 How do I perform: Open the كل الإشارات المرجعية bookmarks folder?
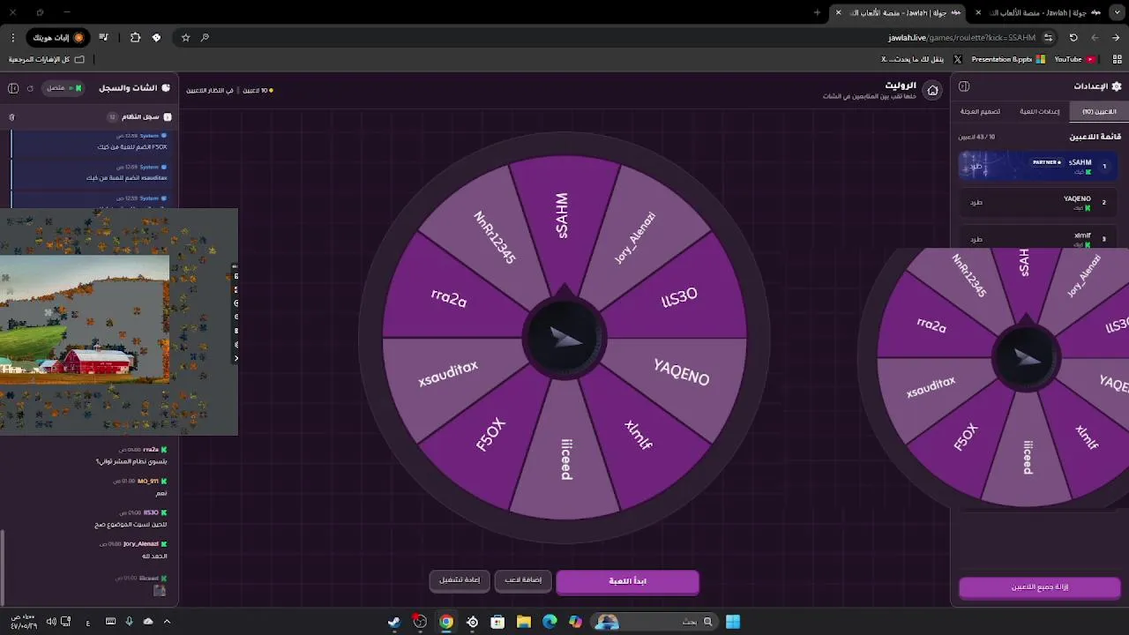click(x=47, y=59)
